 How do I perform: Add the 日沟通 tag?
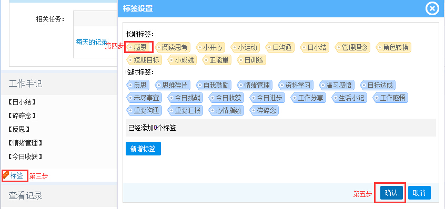(280, 47)
